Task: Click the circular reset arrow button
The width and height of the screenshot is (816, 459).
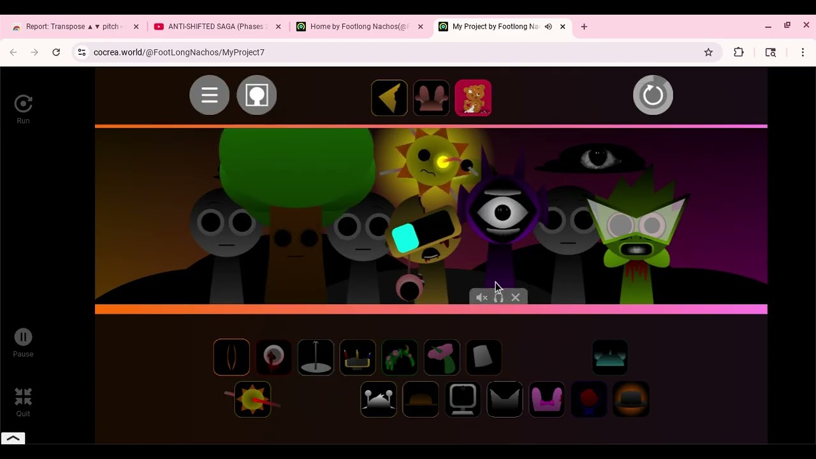Action: pos(653,95)
